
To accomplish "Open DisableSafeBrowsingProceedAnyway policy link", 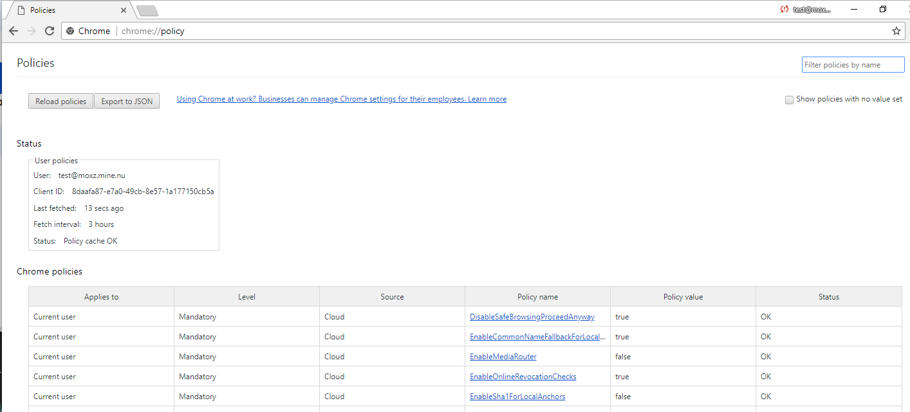I will (x=532, y=317).
